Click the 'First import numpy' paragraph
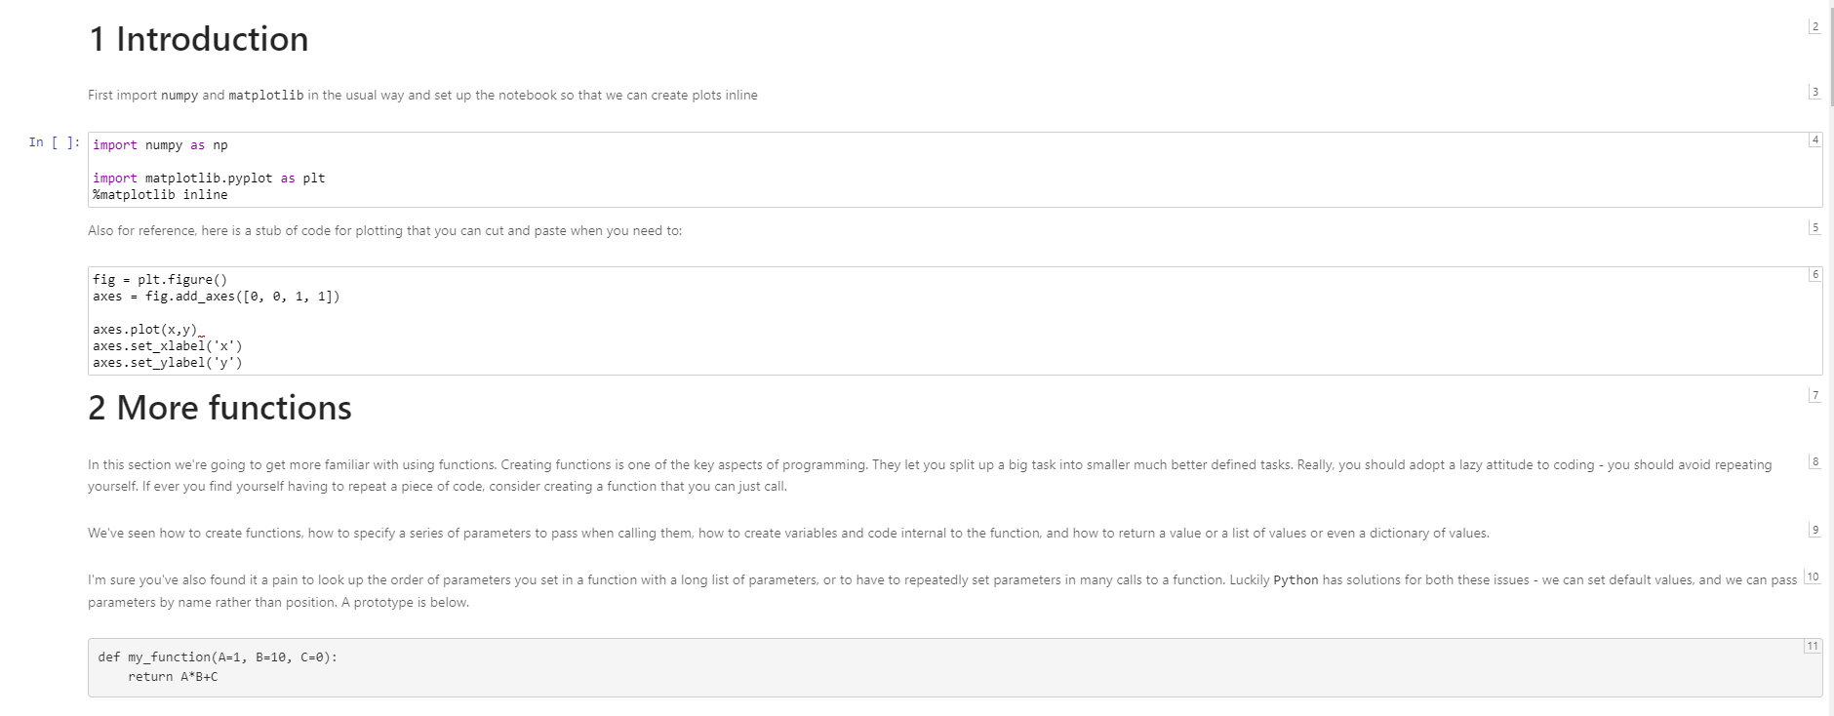Image resolution: width=1834 pixels, height=716 pixels. coord(422,95)
